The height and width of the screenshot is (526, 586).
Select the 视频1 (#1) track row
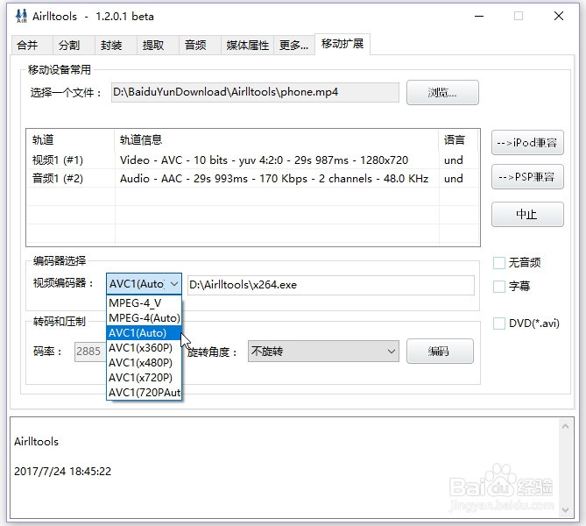pyautogui.click(x=252, y=160)
